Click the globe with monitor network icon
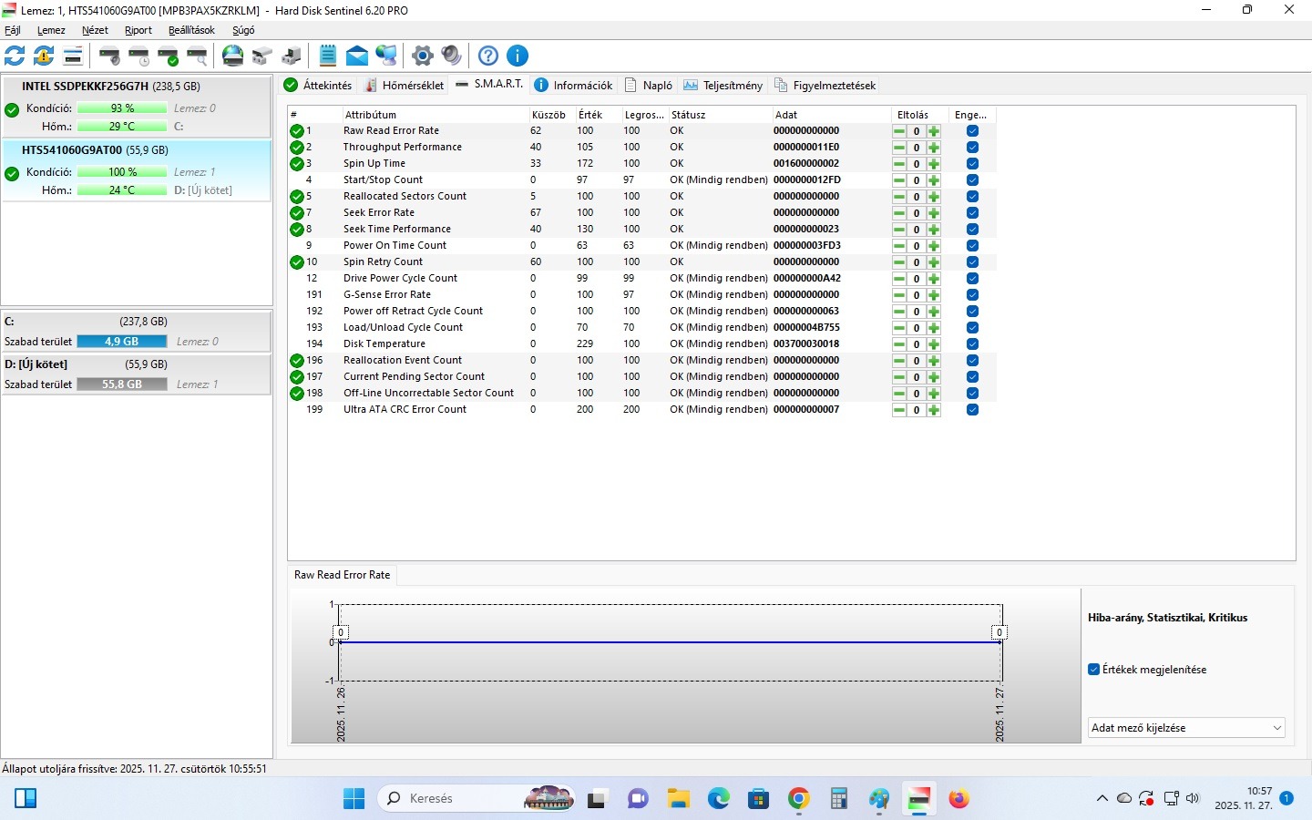Viewport: 1312px width, 820px height. (x=386, y=56)
